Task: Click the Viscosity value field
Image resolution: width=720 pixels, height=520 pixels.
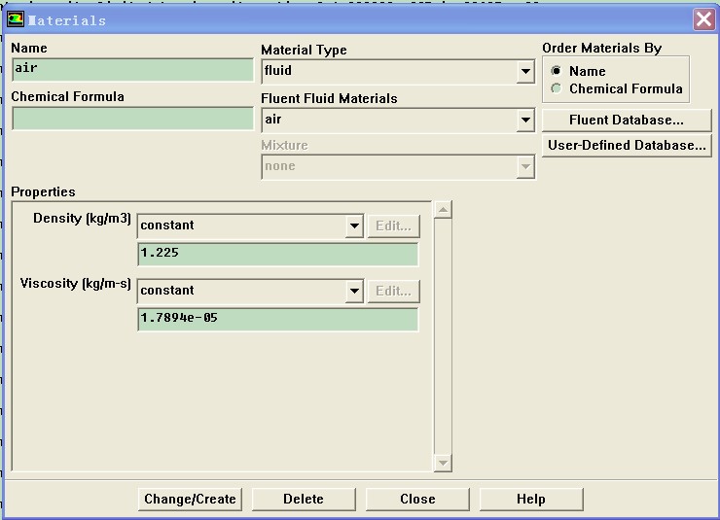Action: coord(277,320)
